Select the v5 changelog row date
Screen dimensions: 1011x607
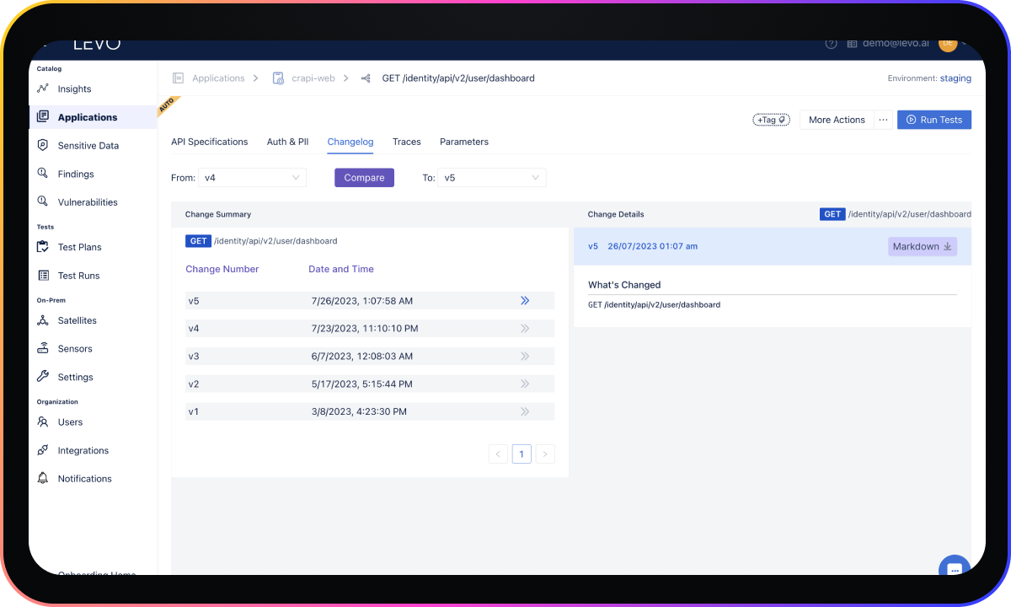pos(361,301)
